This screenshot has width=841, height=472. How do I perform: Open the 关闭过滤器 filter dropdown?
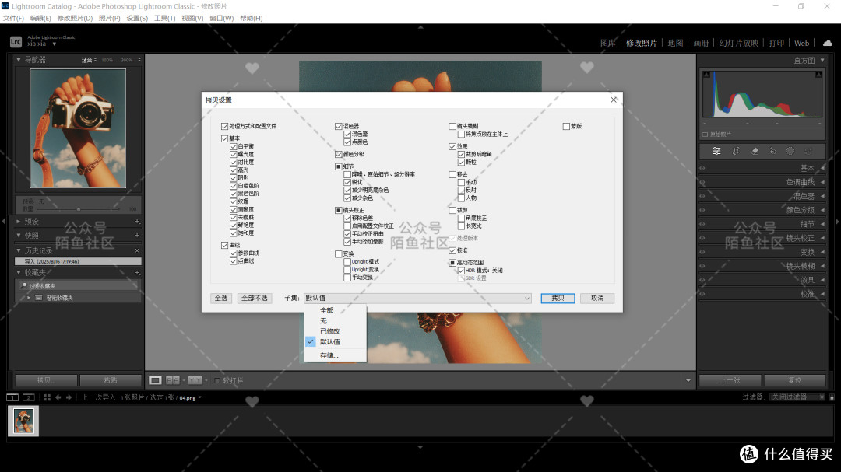797,397
